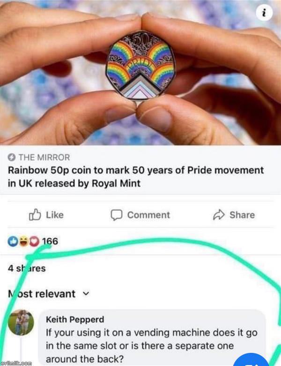This screenshot has height=366, width=281.
Task: Open the heart love reaction icon
Action: [x=35, y=241]
